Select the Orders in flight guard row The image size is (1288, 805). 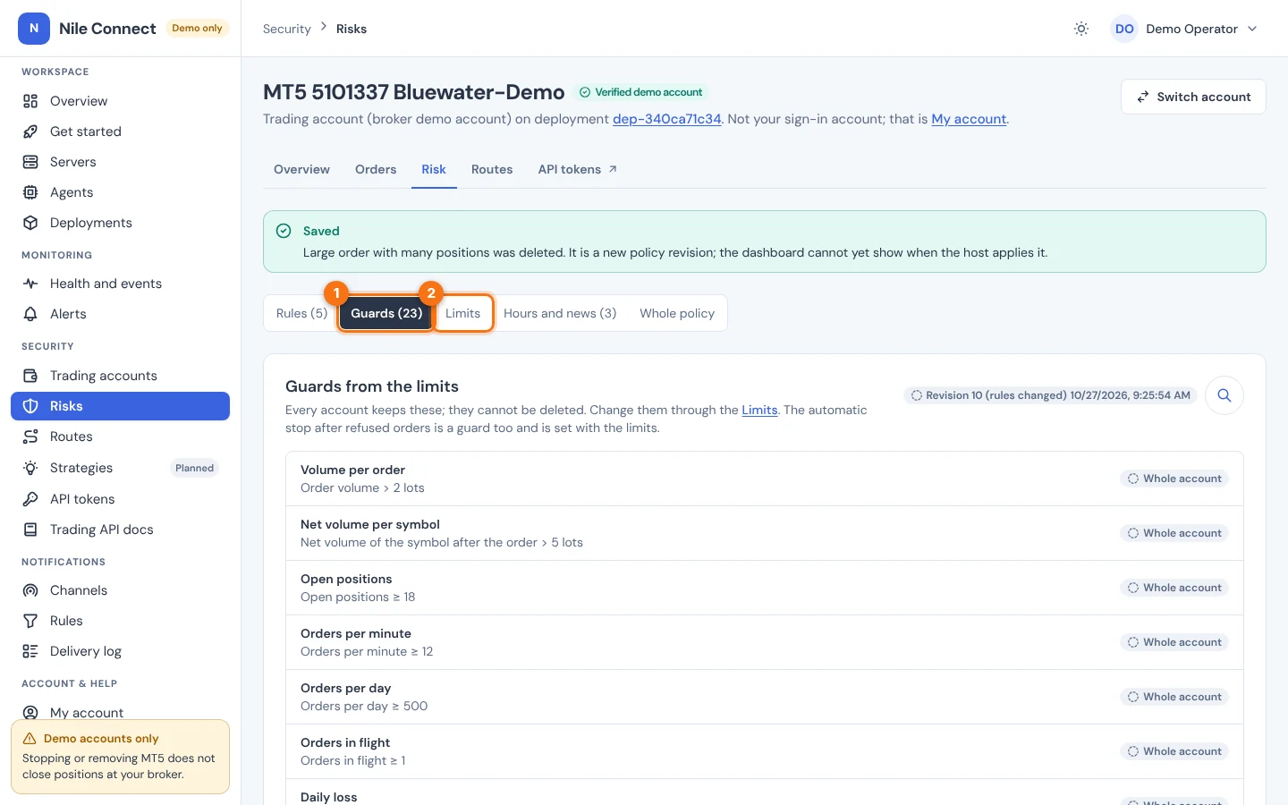point(765,751)
